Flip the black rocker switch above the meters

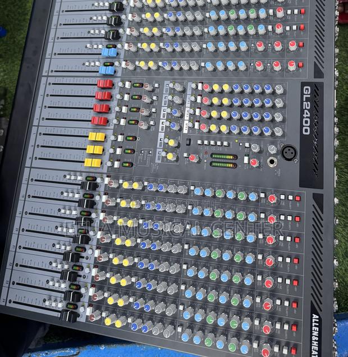pyautogui.click(x=188, y=141)
